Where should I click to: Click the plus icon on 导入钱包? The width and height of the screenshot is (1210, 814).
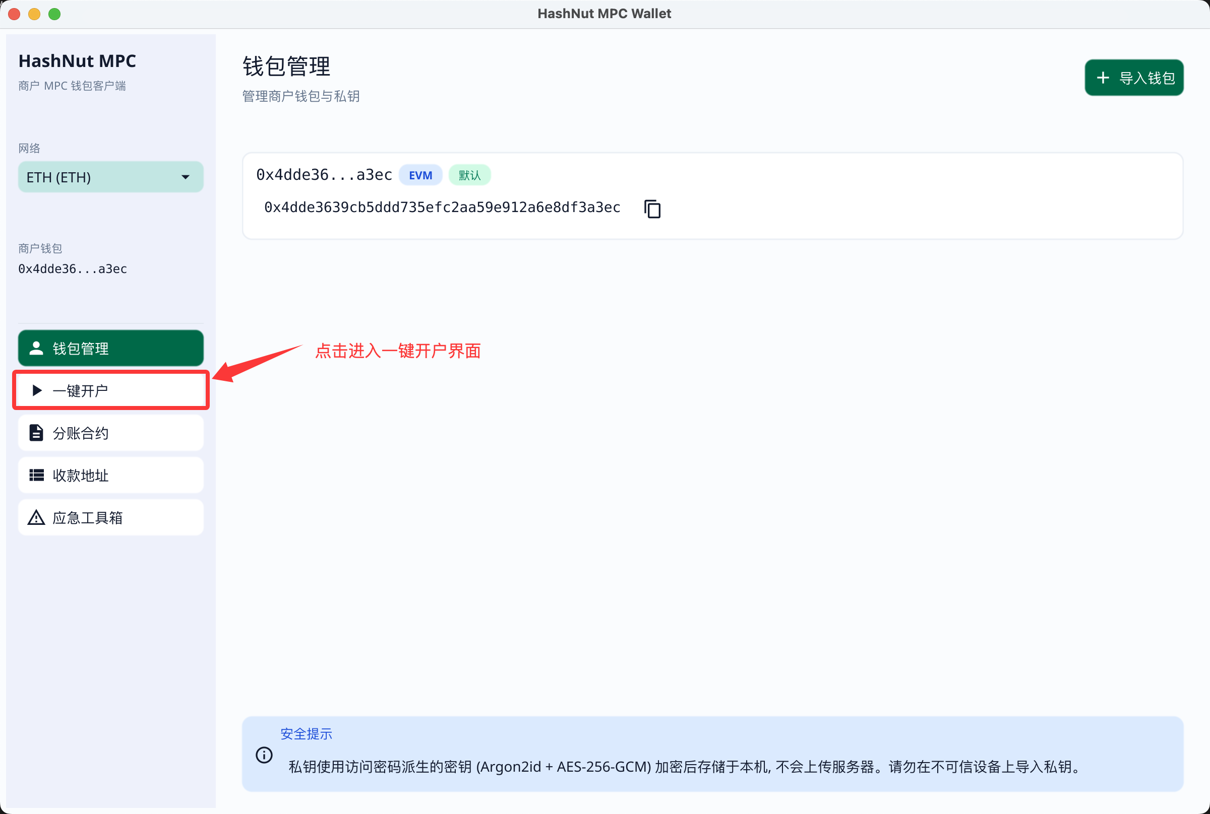[x=1103, y=78]
